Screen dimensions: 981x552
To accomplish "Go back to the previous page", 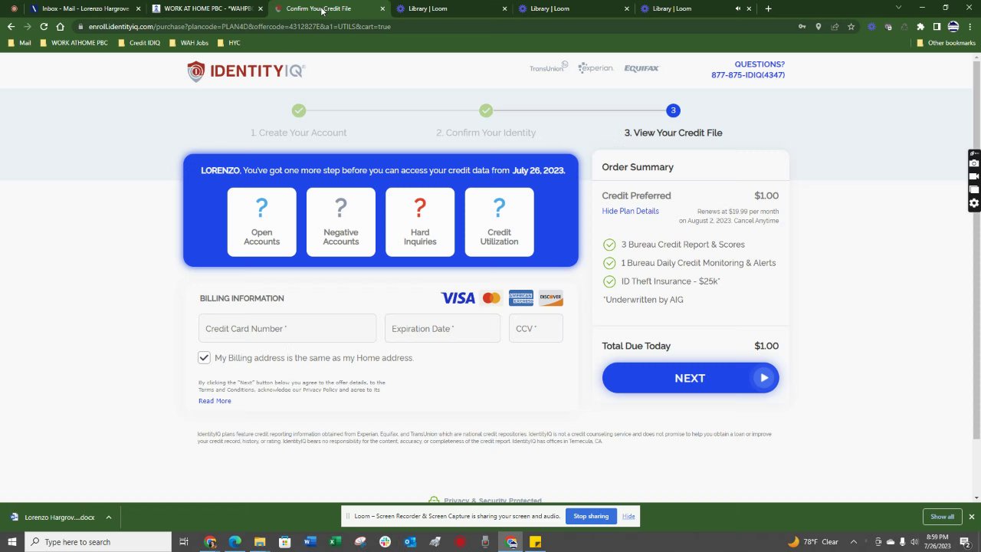I will [x=11, y=27].
